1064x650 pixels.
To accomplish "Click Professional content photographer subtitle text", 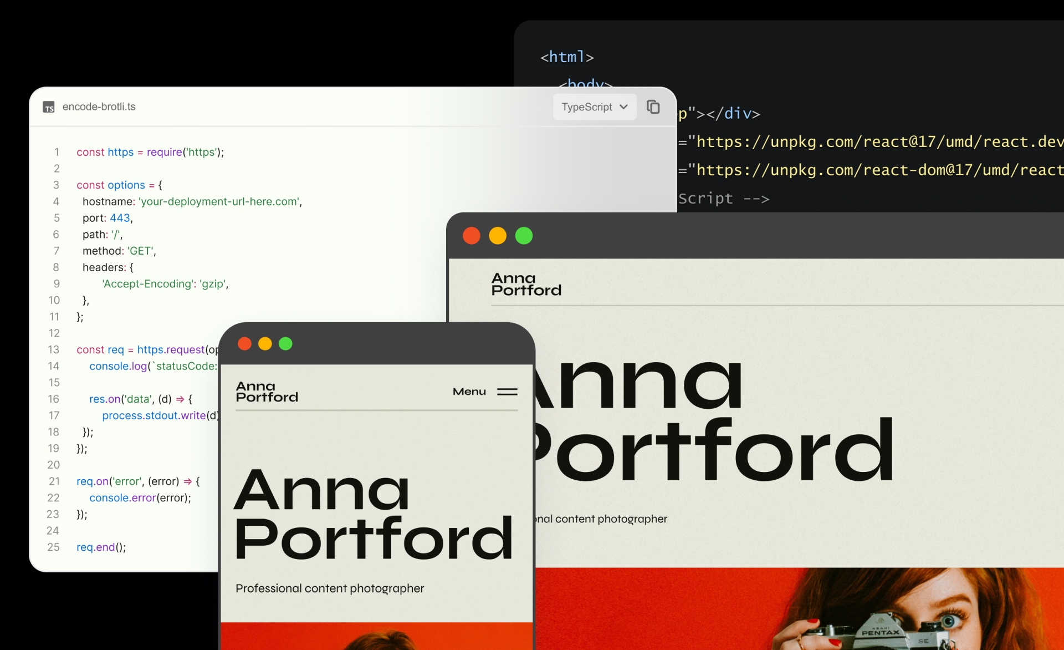I will pyautogui.click(x=330, y=588).
